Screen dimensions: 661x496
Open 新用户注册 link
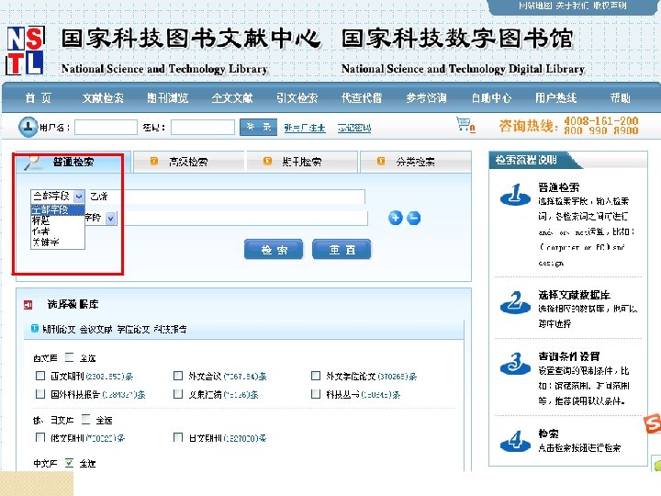pos(305,128)
